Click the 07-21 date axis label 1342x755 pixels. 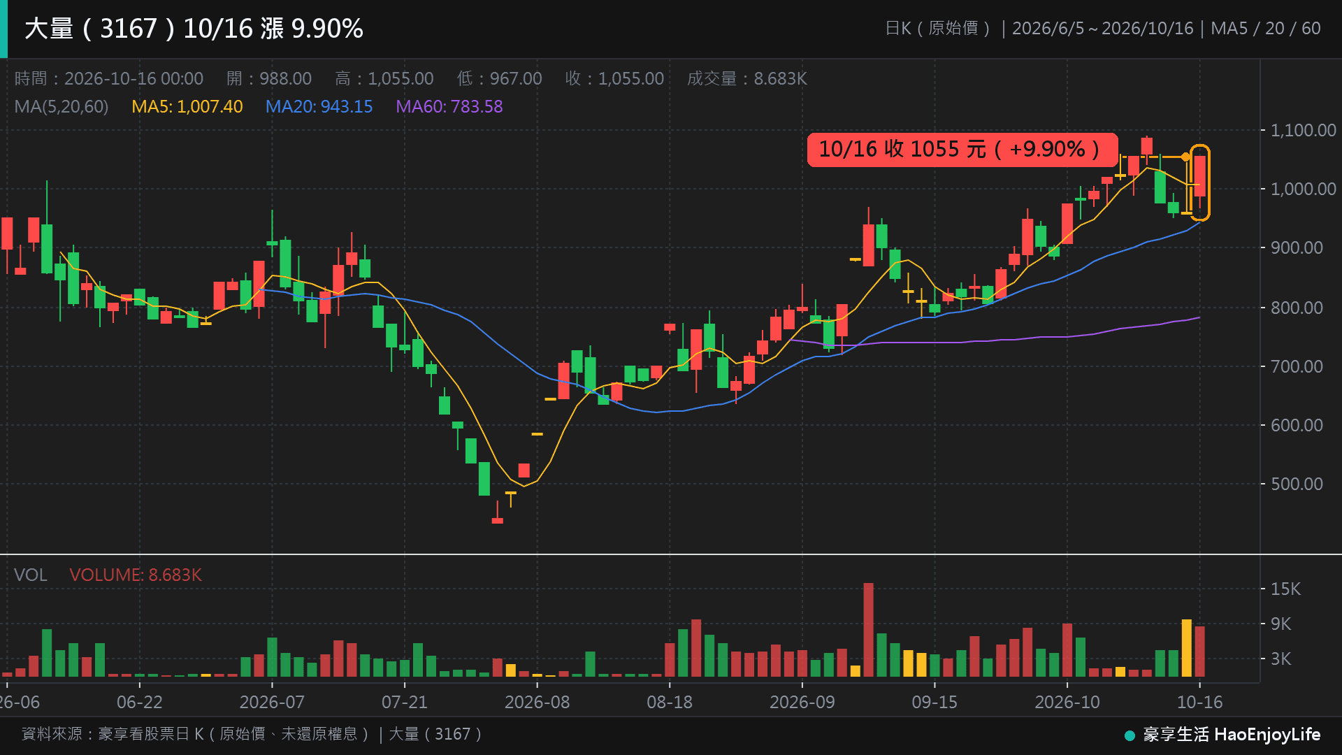point(405,702)
